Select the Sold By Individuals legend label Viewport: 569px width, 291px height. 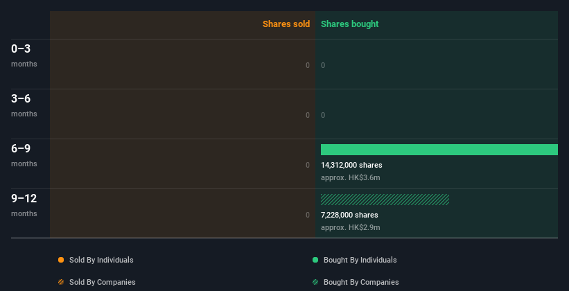(101, 260)
